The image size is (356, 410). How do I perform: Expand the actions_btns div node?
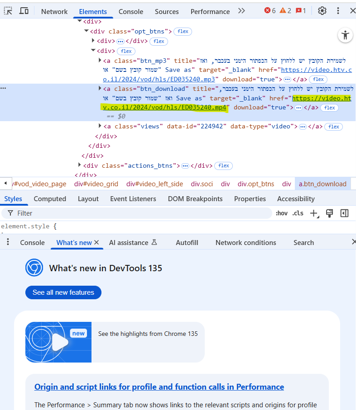point(80,165)
